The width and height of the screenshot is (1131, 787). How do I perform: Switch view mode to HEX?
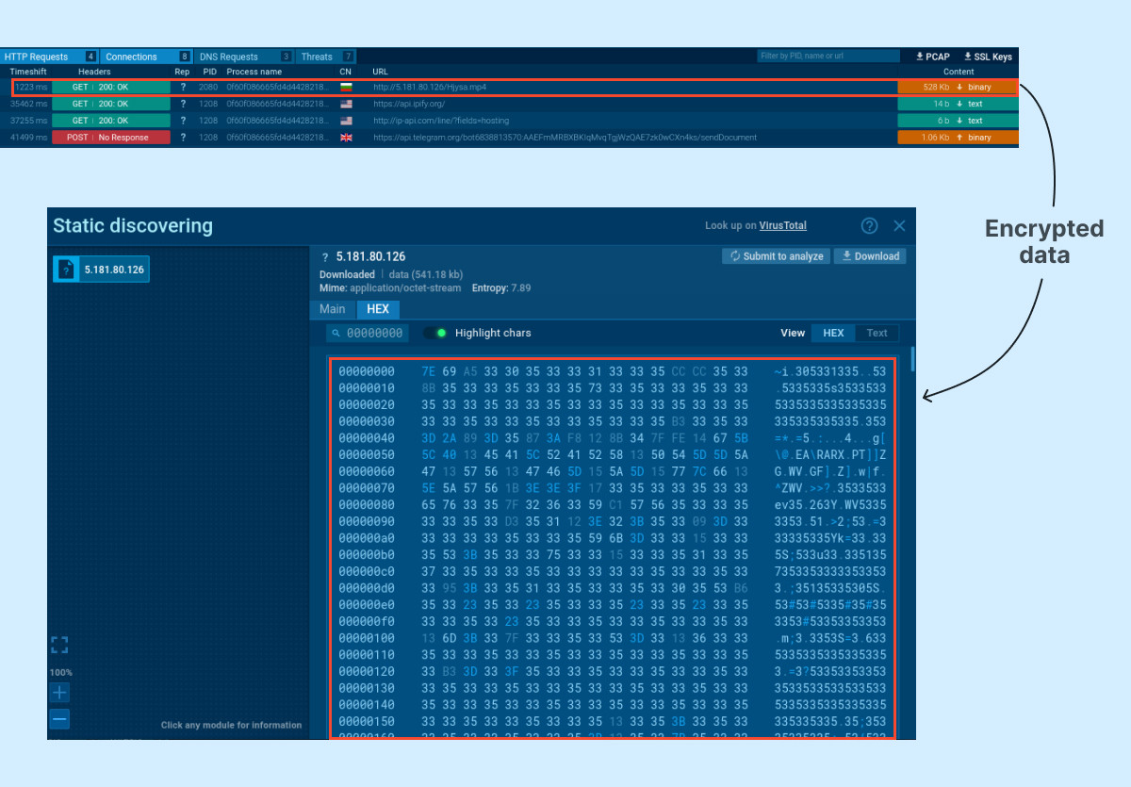coord(833,333)
